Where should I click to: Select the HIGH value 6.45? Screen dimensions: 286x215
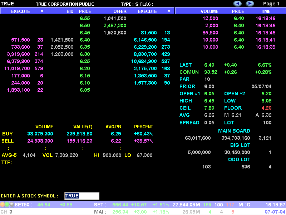coord(209,101)
